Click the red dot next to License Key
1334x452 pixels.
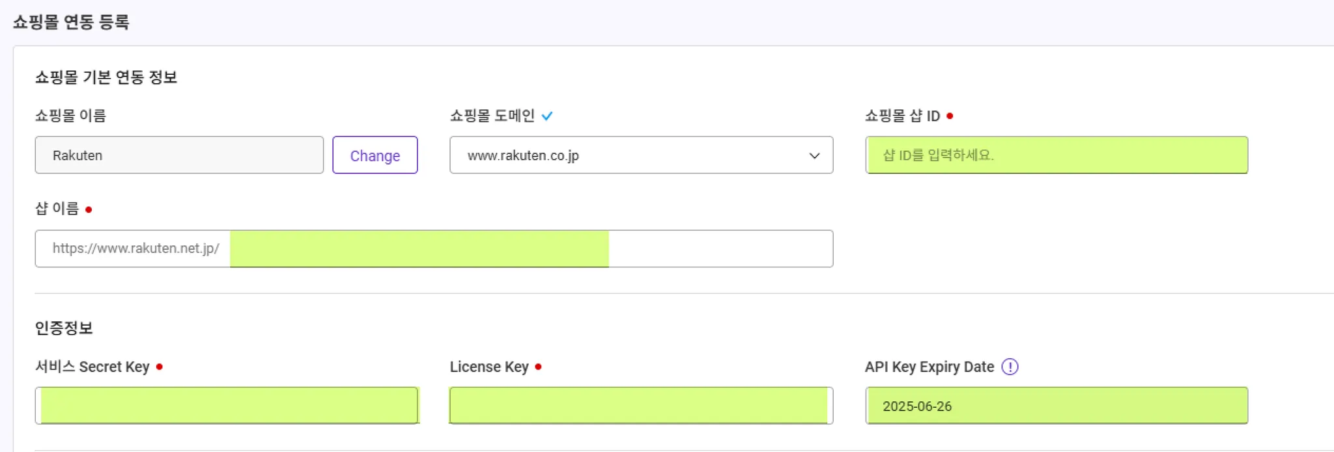coord(538,367)
